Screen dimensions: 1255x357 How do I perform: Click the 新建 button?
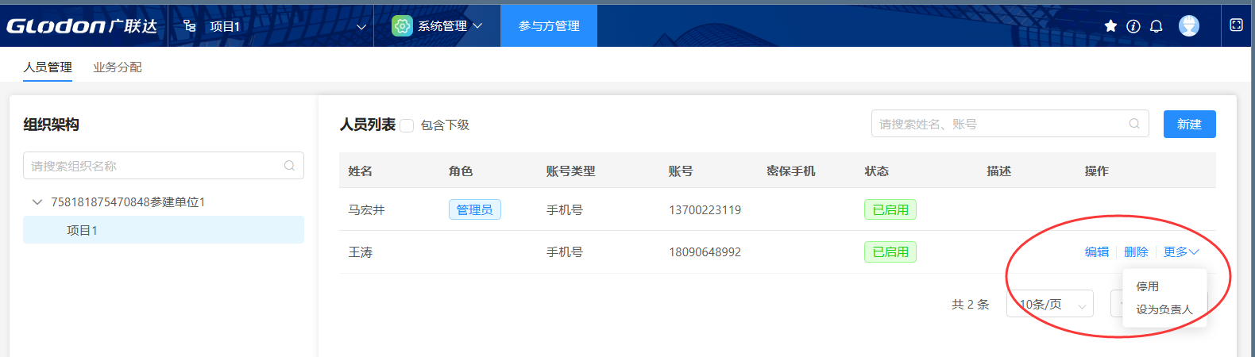1189,124
